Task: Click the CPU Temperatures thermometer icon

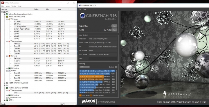Action: [x=10, y=41]
